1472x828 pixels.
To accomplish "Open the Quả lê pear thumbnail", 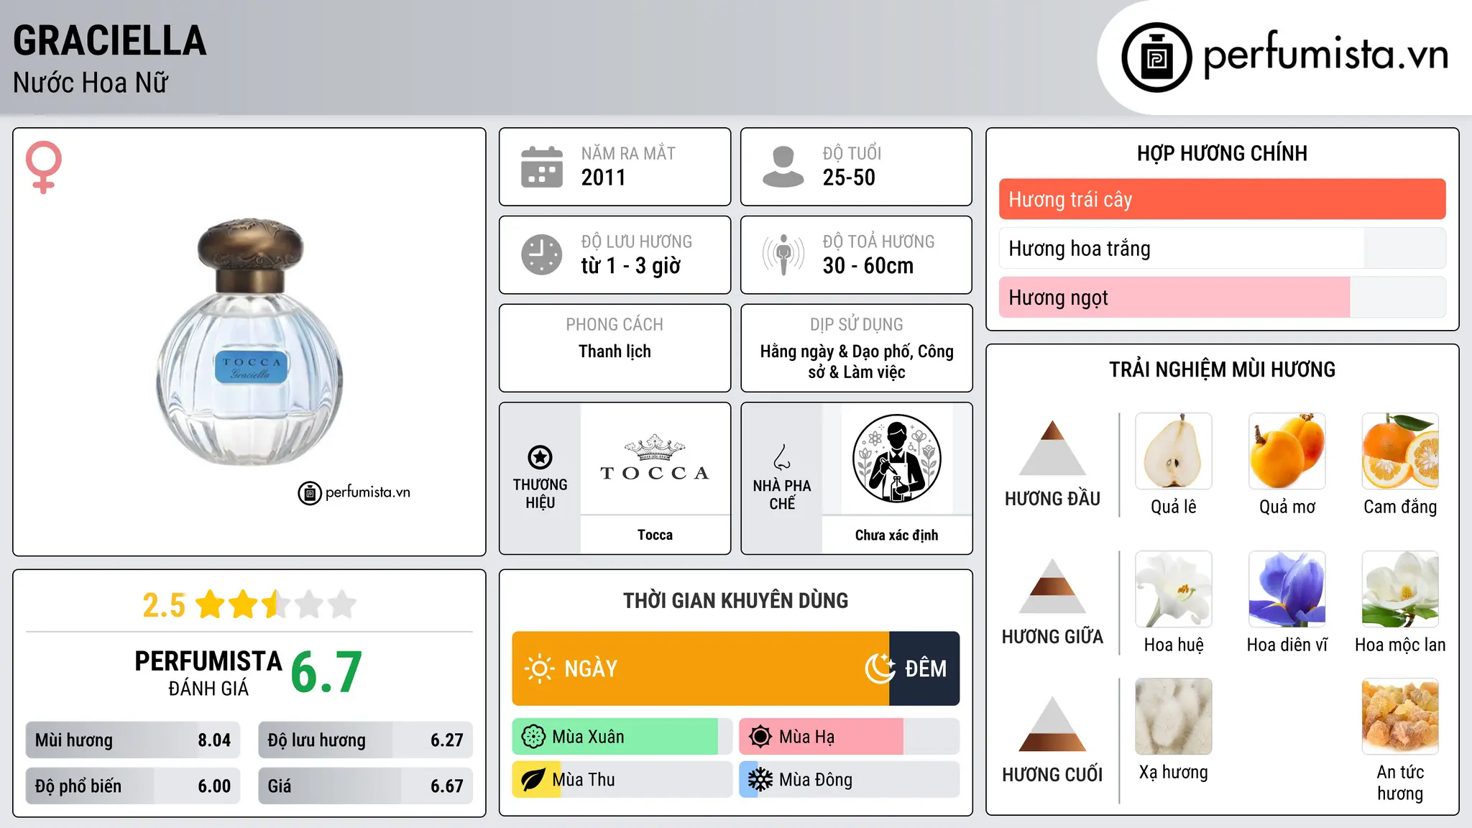I will [x=1173, y=451].
